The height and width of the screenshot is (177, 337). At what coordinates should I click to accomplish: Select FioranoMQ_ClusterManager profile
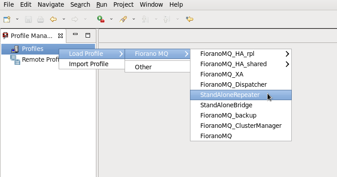point(241,126)
